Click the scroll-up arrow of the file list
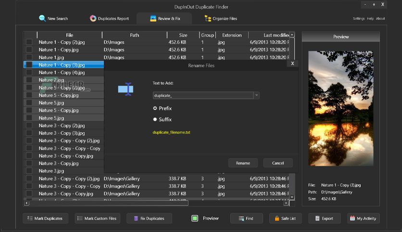Screen dimensions: 402x232 pos(292,35)
